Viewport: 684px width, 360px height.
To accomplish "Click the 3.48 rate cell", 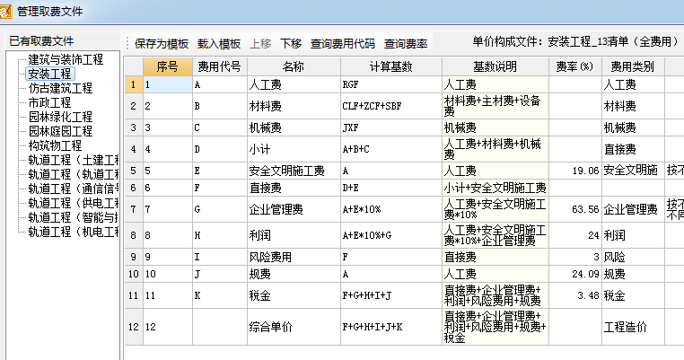I will (575, 295).
